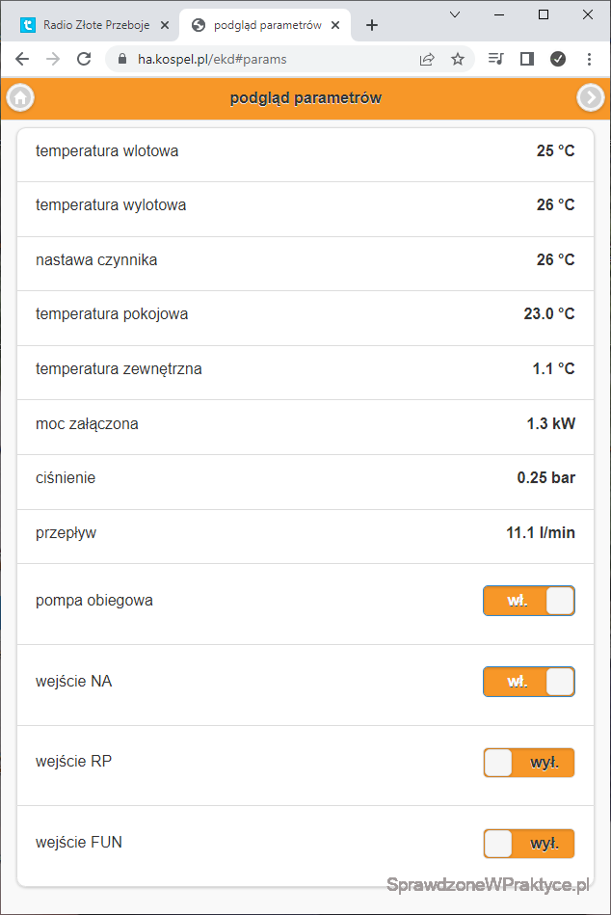The height and width of the screenshot is (915, 611).
Task: Click the profile avatar icon
Action: [x=558, y=59]
